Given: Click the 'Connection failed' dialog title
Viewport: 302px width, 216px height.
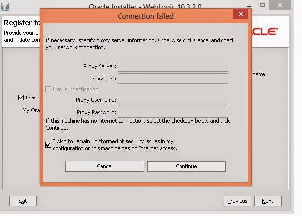Looking at the screenshot, I should (145, 16).
